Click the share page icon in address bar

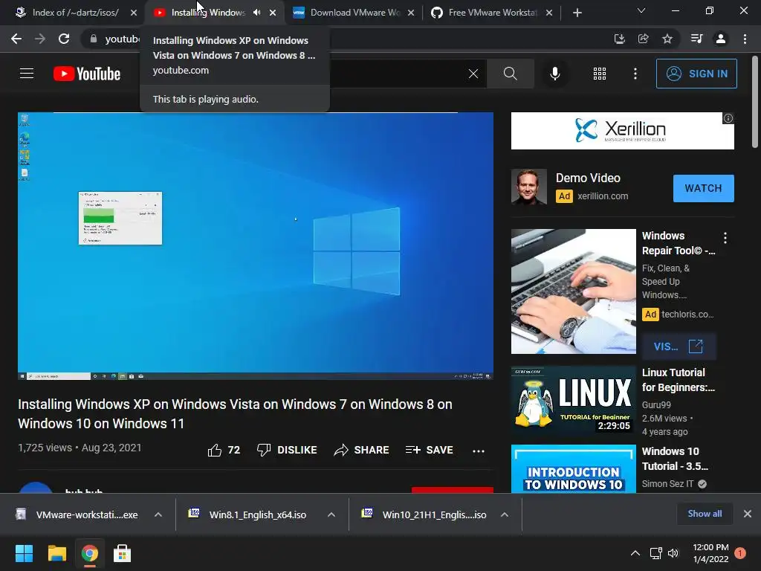pyautogui.click(x=643, y=39)
